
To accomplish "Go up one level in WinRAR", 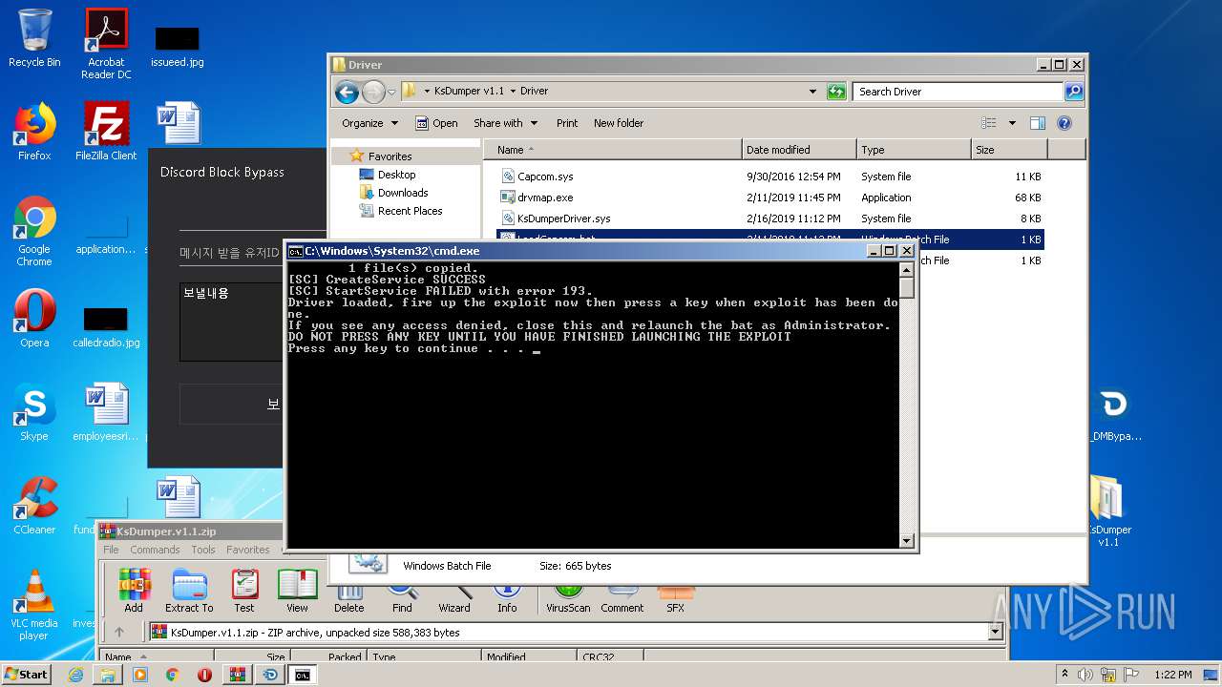I will (119, 632).
